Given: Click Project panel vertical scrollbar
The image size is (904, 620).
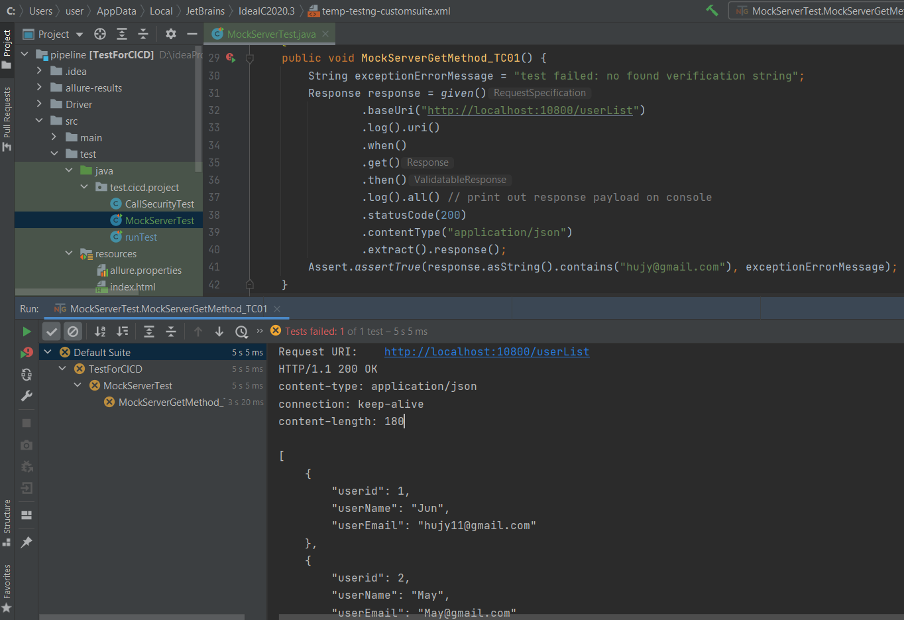Looking at the screenshot, I should pos(198,108).
